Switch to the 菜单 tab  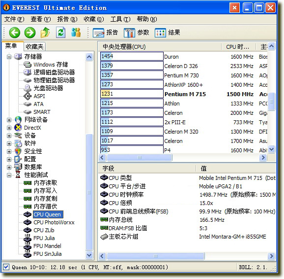(x=13, y=46)
